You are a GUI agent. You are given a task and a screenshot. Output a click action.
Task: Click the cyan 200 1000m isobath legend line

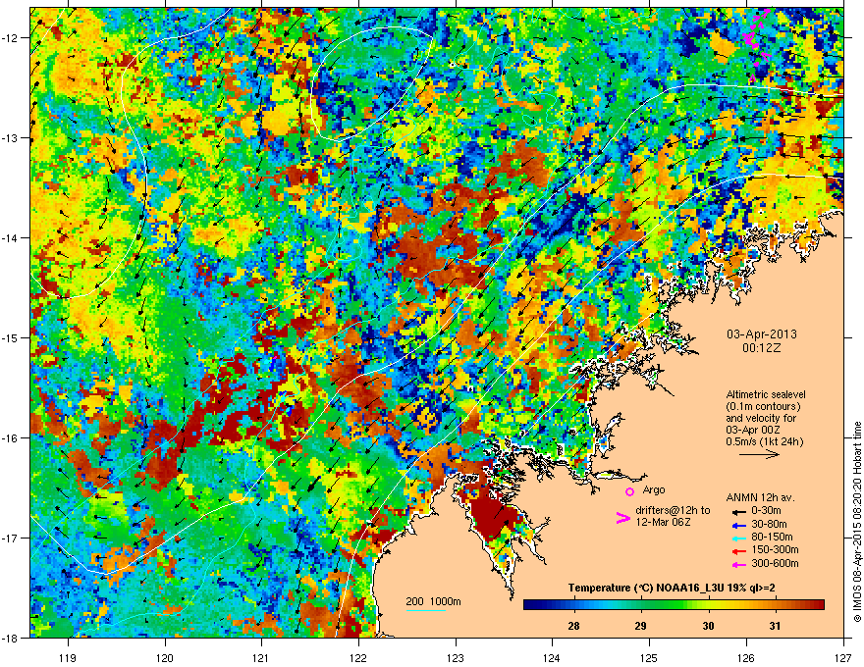(425, 610)
